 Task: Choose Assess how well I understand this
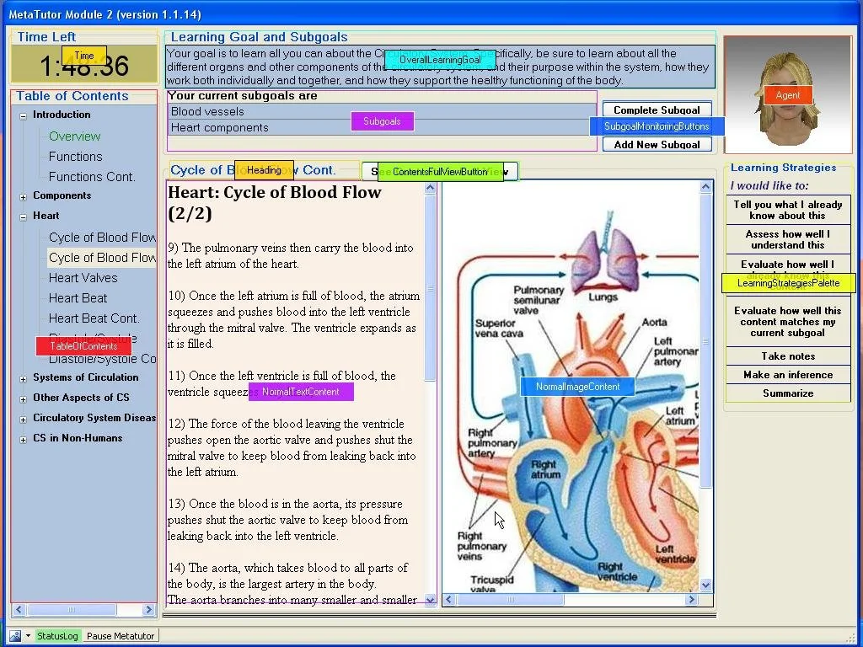(x=788, y=240)
